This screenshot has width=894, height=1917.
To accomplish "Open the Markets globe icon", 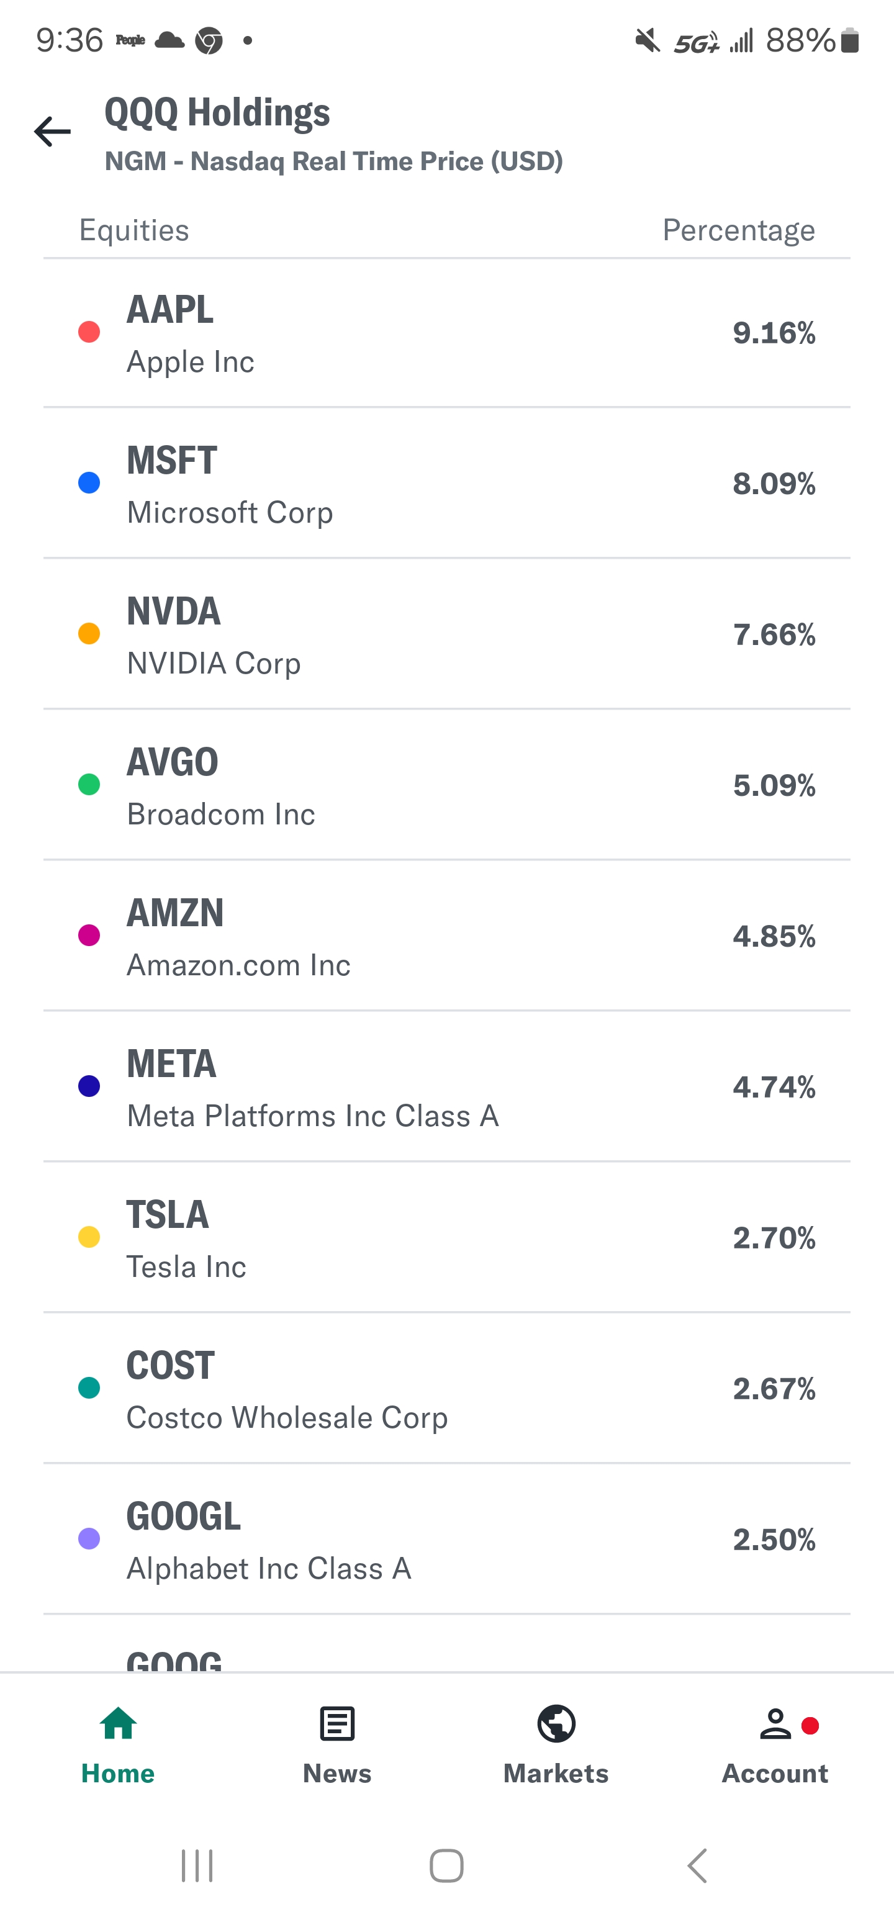I will tap(556, 1723).
